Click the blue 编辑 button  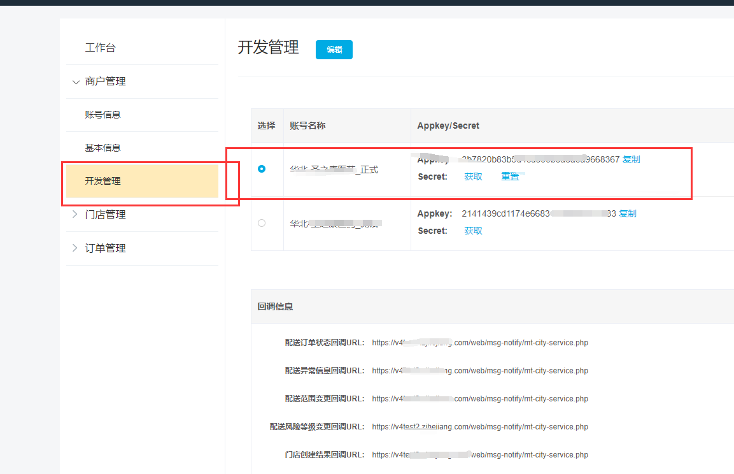(x=334, y=50)
